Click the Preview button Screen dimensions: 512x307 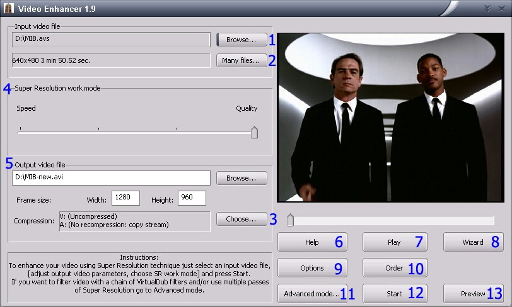(474, 294)
